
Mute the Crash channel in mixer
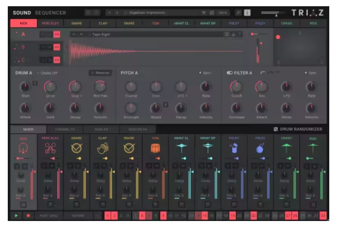[288, 166]
